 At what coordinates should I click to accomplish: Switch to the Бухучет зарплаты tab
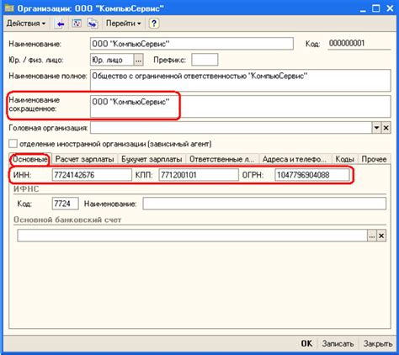click(x=152, y=159)
